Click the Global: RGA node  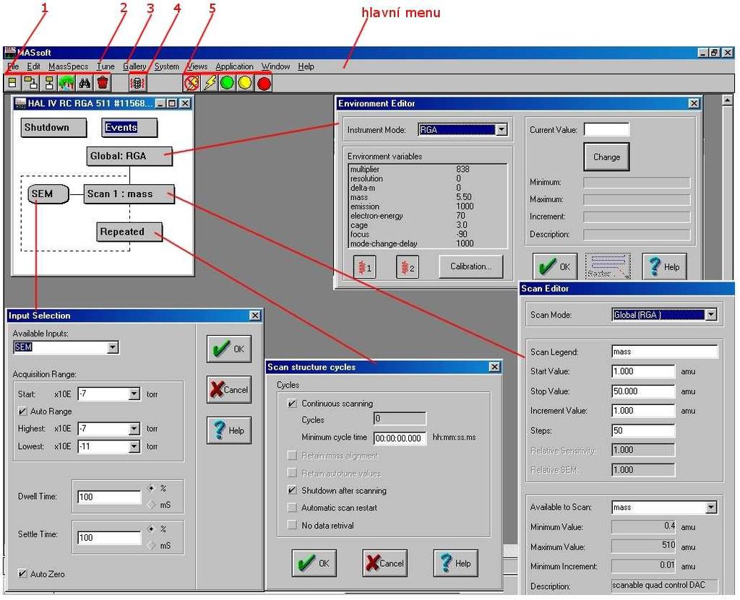click(129, 156)
